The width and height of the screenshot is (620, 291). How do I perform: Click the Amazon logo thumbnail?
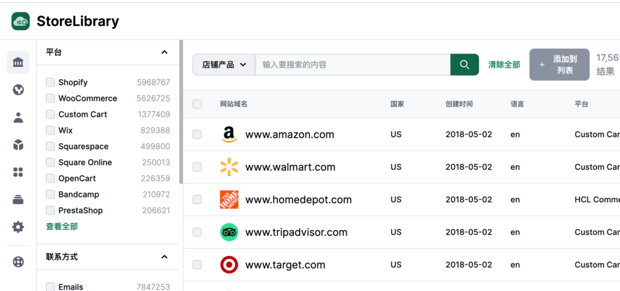click(229, 135)
